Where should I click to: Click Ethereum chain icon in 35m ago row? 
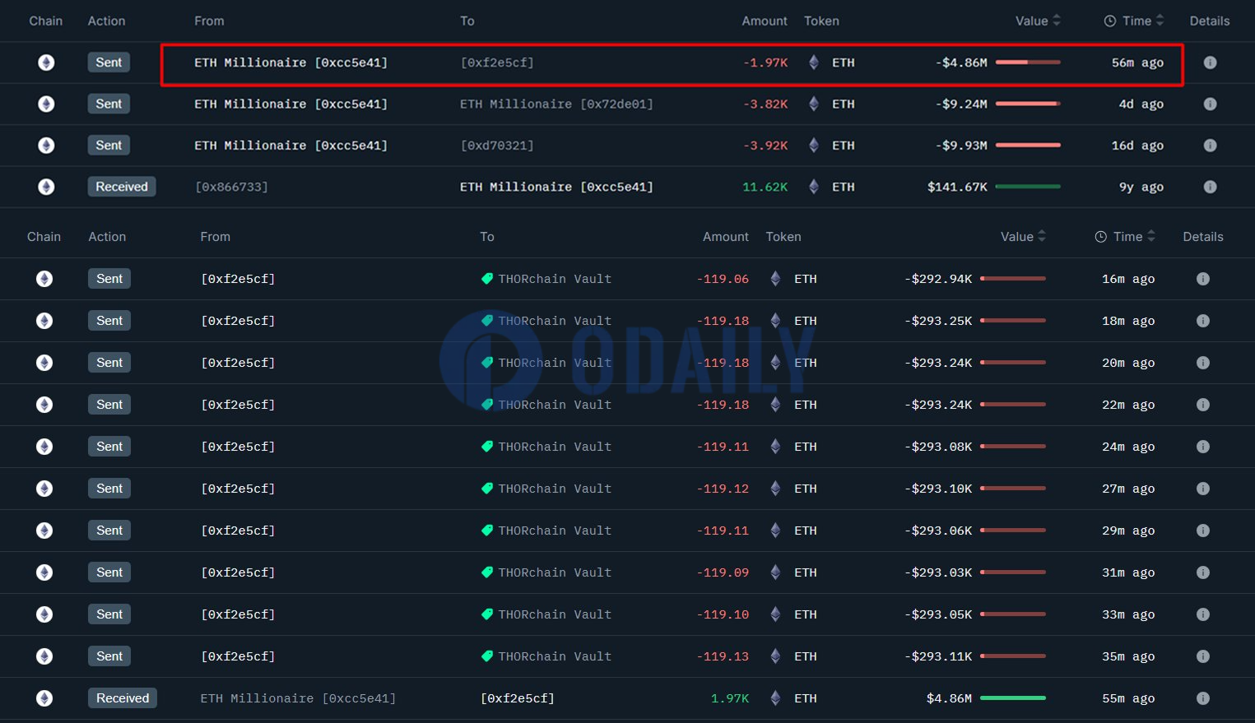click(x=44, y=656)
